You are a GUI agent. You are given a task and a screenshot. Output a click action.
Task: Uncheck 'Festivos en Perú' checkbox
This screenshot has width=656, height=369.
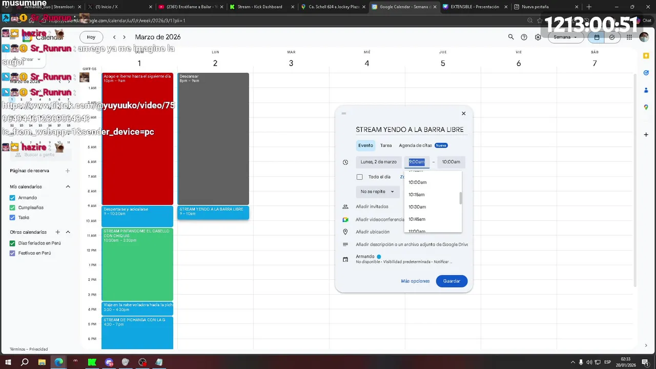[13, 253]
